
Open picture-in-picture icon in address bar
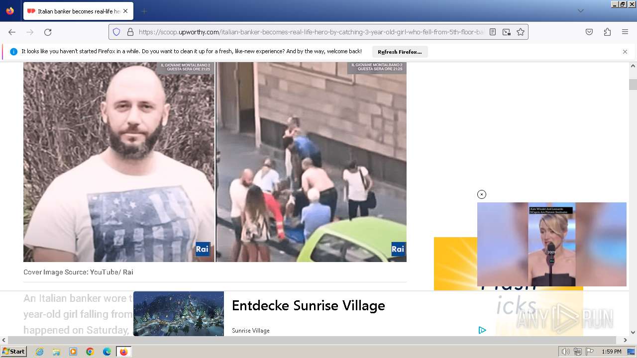507,32
